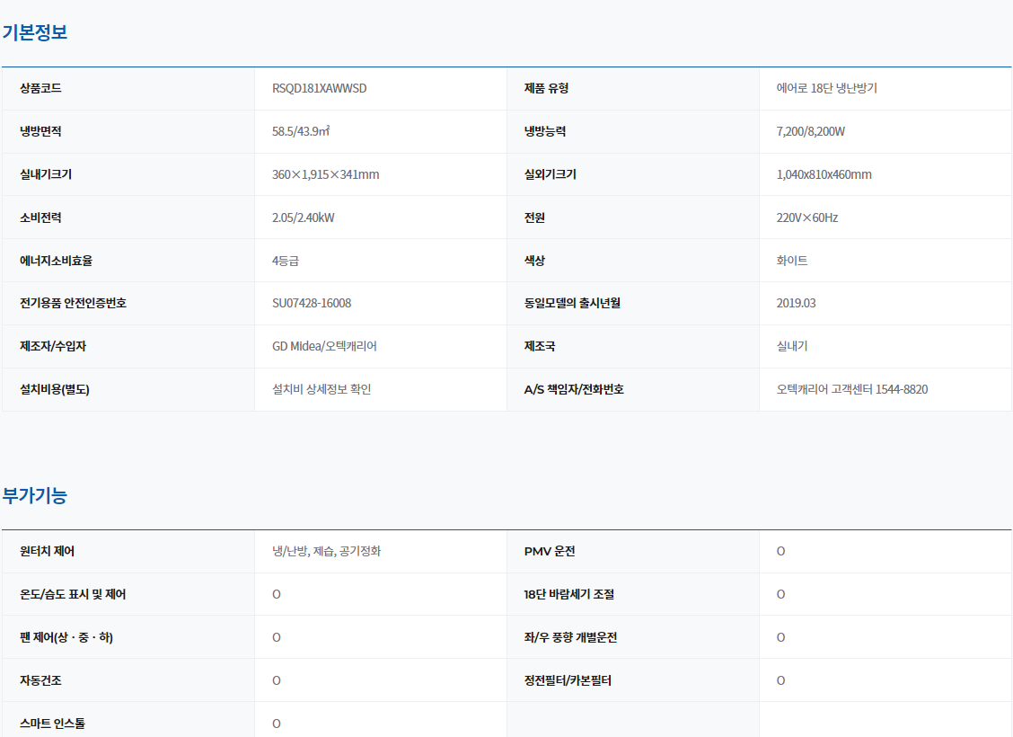Image resolution: width=1013 pixels, height=737 pixels.
Task: Click the 스마트 인스톨 feature label
Action: click(x=52, y=723)
